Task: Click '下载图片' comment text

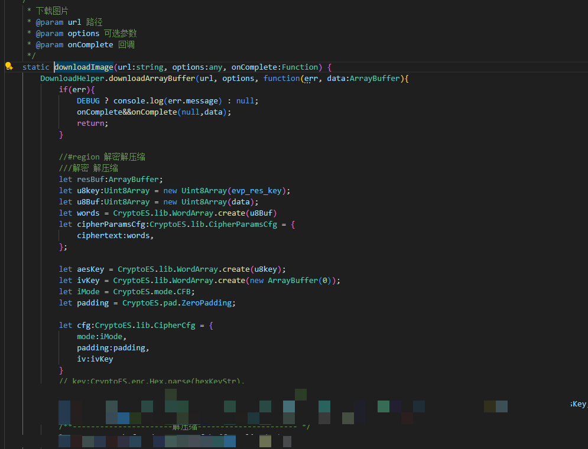Action: coord(52,11)
